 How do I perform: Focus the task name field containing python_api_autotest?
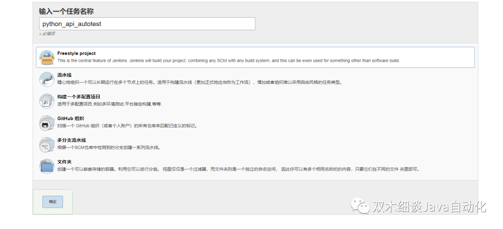147,24
